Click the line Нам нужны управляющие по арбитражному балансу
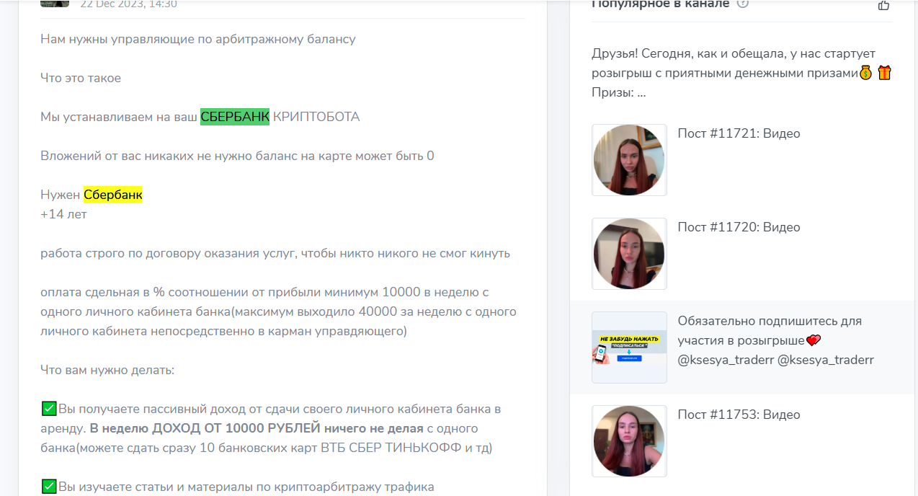This screenshot has width=918, height=496. point(198,39)
